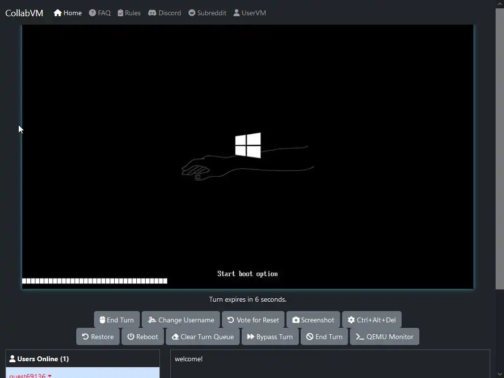Click the boot progress bar in the VM

94,281
